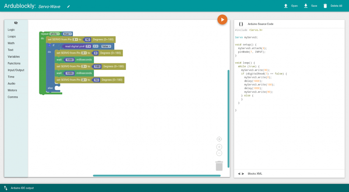Viewport: 349px width, 192px height.
Task: Click the workspace zoom out minus icon
Action: pos(219,153)
